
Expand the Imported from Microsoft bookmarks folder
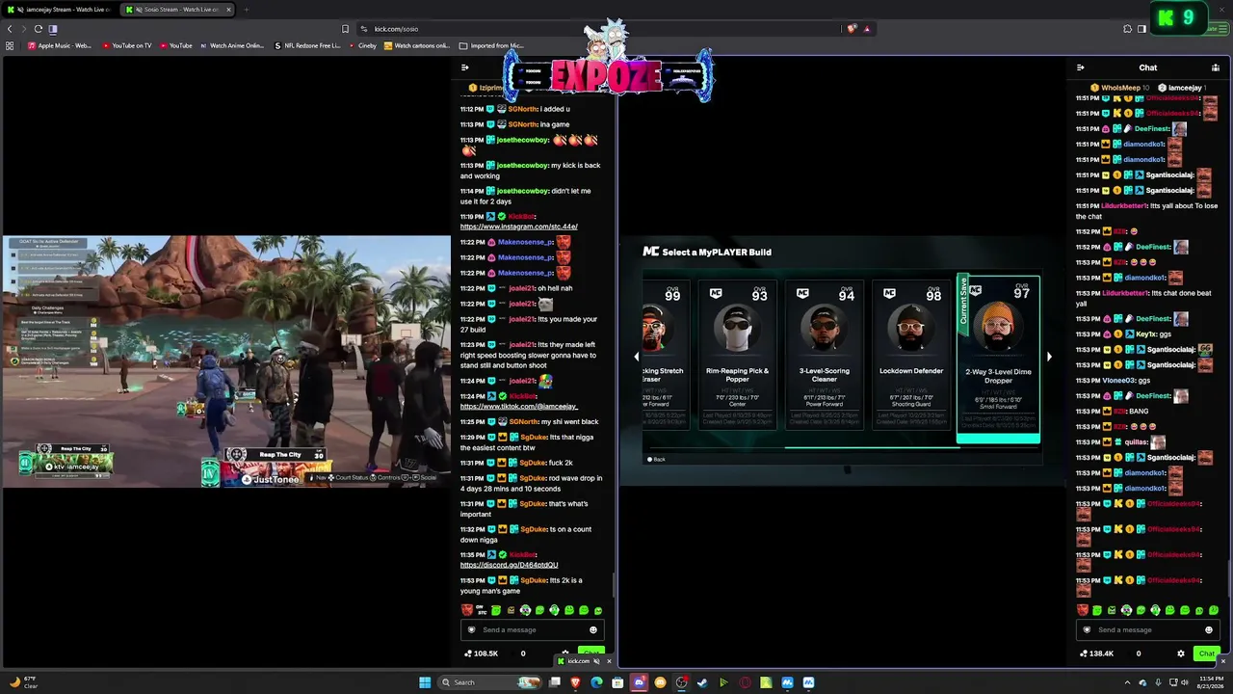click(491, 45)
